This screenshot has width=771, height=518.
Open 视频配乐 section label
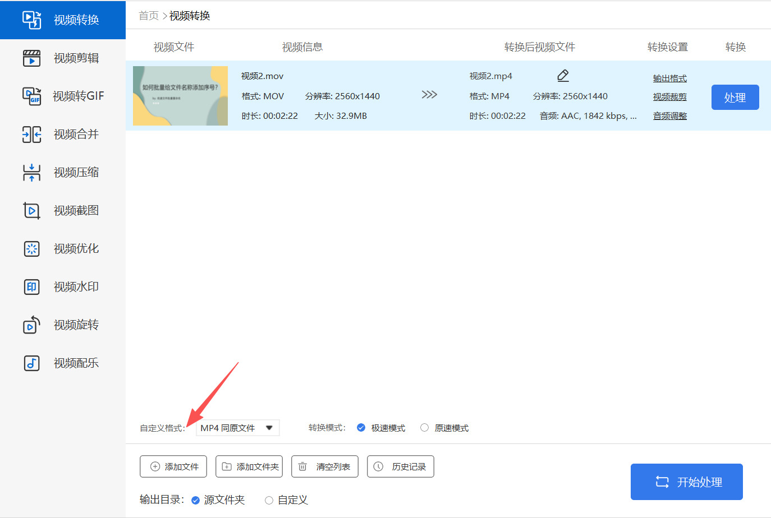click(x=76, y=363)
